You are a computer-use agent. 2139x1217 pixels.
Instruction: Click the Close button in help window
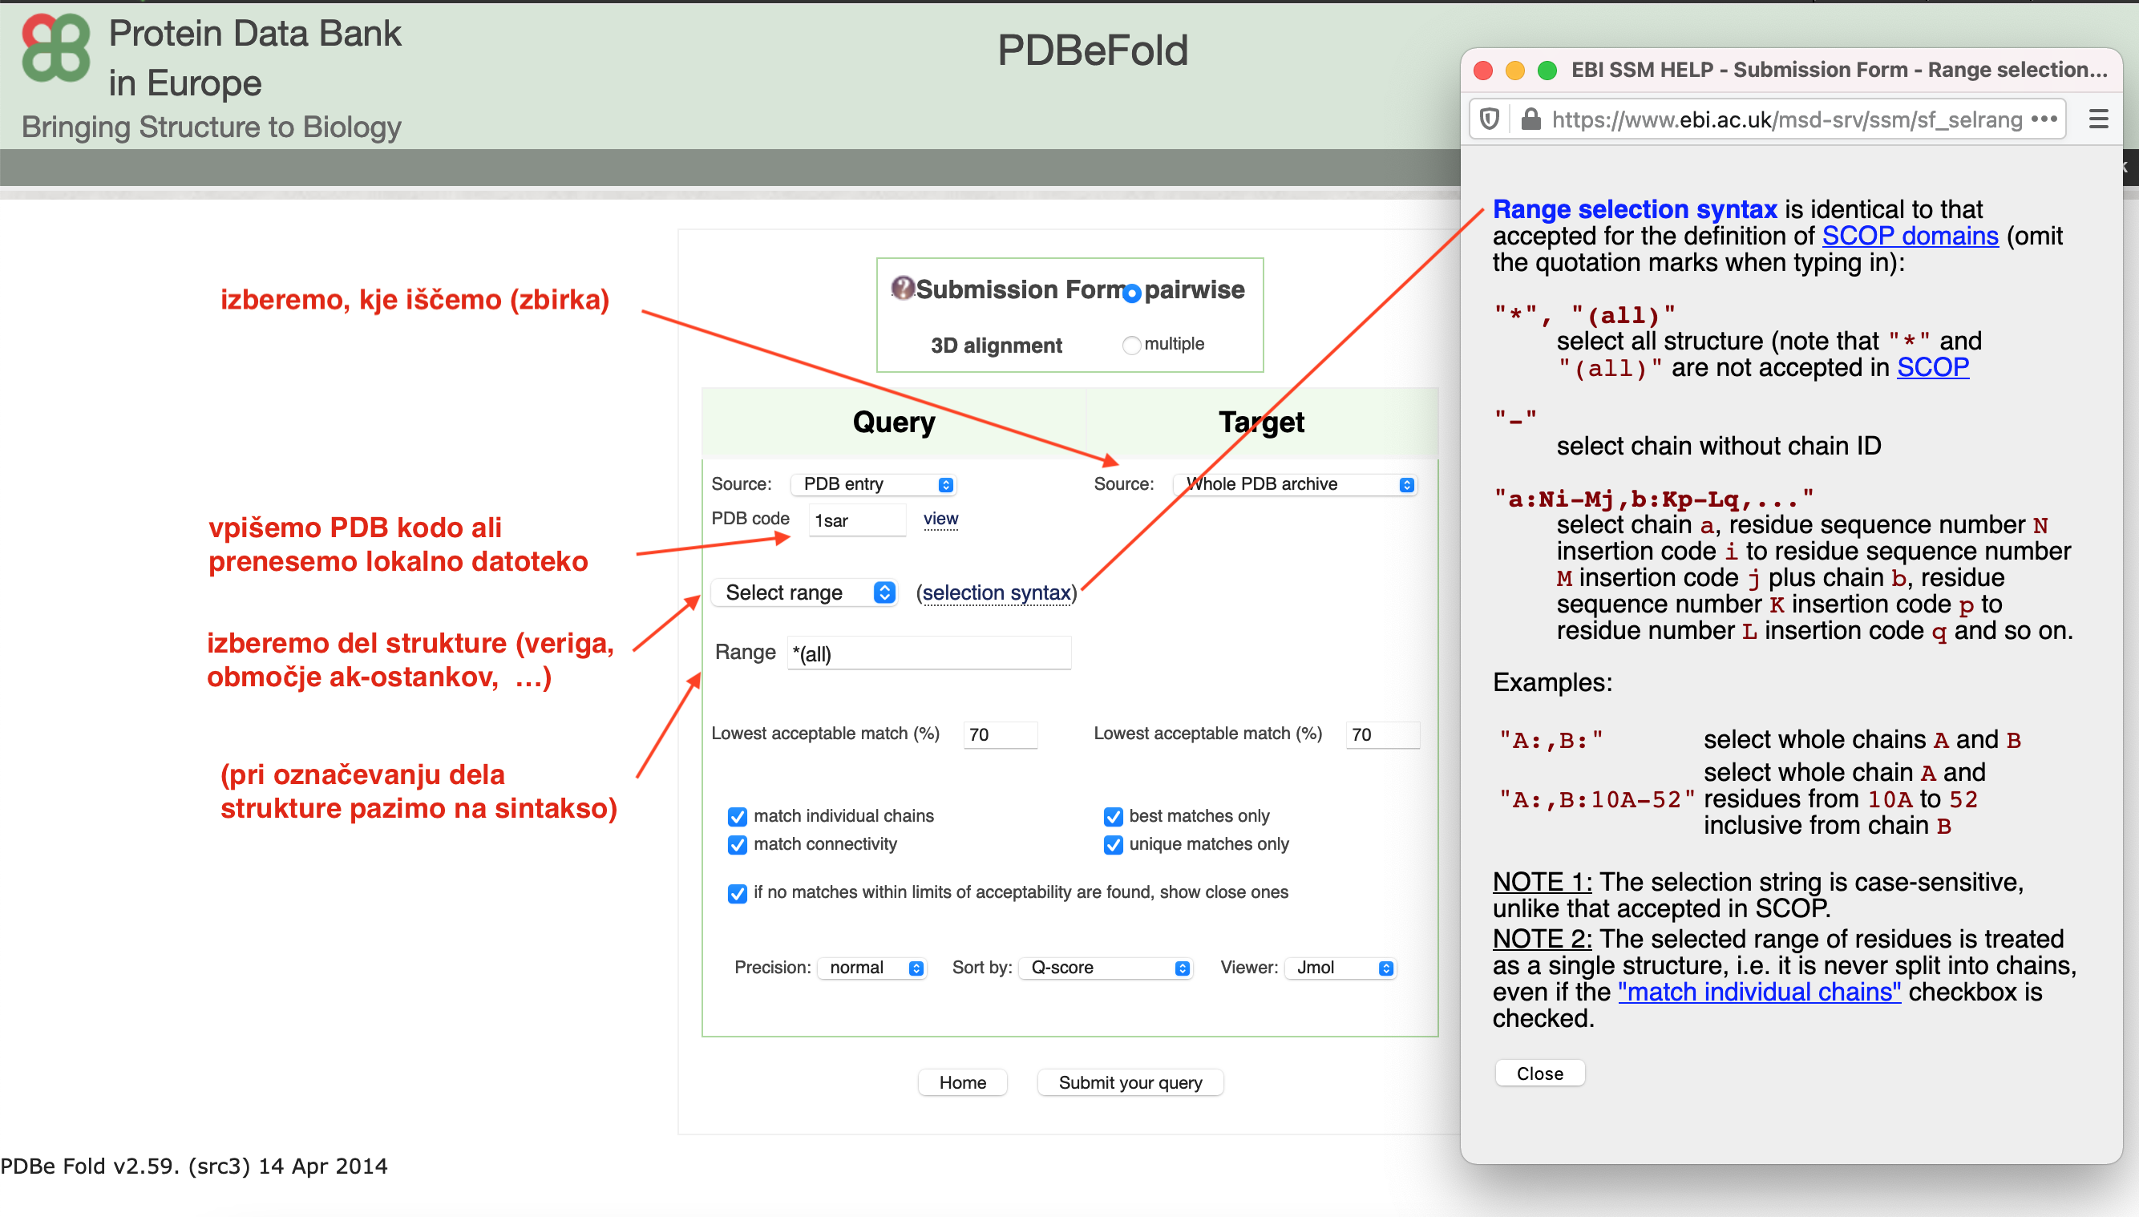tap(1539, 1073)
